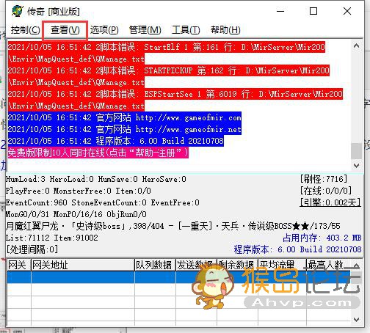Viewport: 370px width, 333px height.
Task: Click log scrollbar up arrow
Action: [x=357, y=45]
